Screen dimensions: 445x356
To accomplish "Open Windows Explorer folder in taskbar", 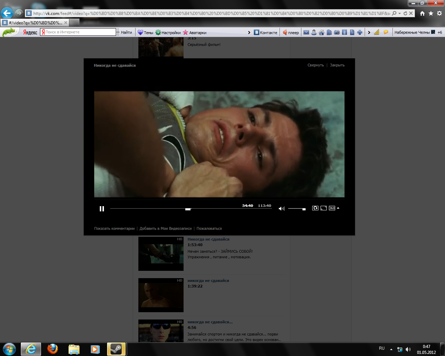I will coord(74,349).
